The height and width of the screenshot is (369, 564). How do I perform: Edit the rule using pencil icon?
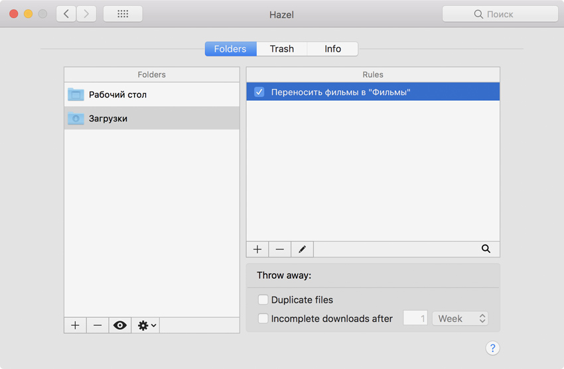(x=303, y=250)
